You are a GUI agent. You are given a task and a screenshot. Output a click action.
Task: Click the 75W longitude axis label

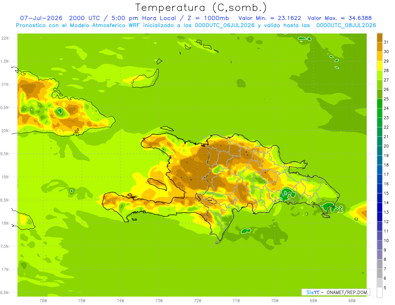pos(82,300)
